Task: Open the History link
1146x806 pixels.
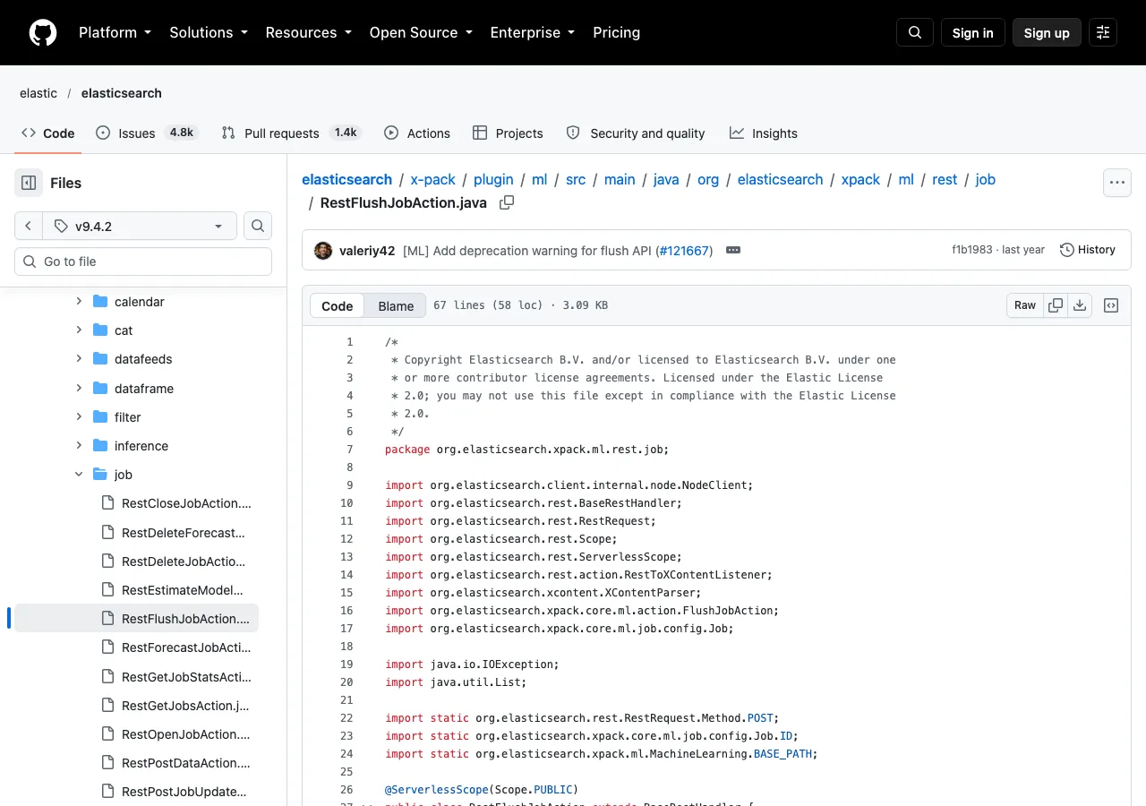Action: (x=1088, y=250)
